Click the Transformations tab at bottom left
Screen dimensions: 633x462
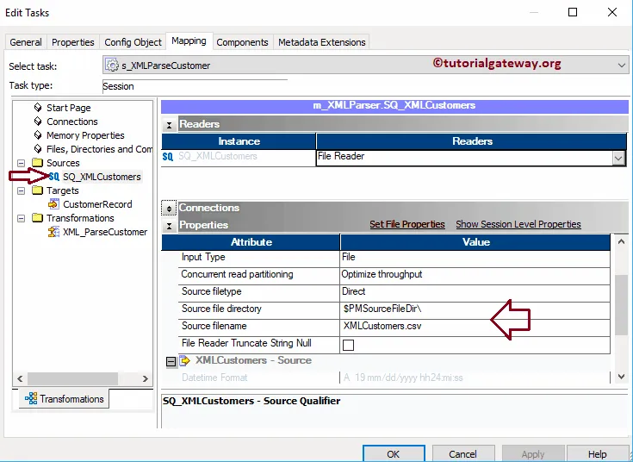click(x=64, y=399)
